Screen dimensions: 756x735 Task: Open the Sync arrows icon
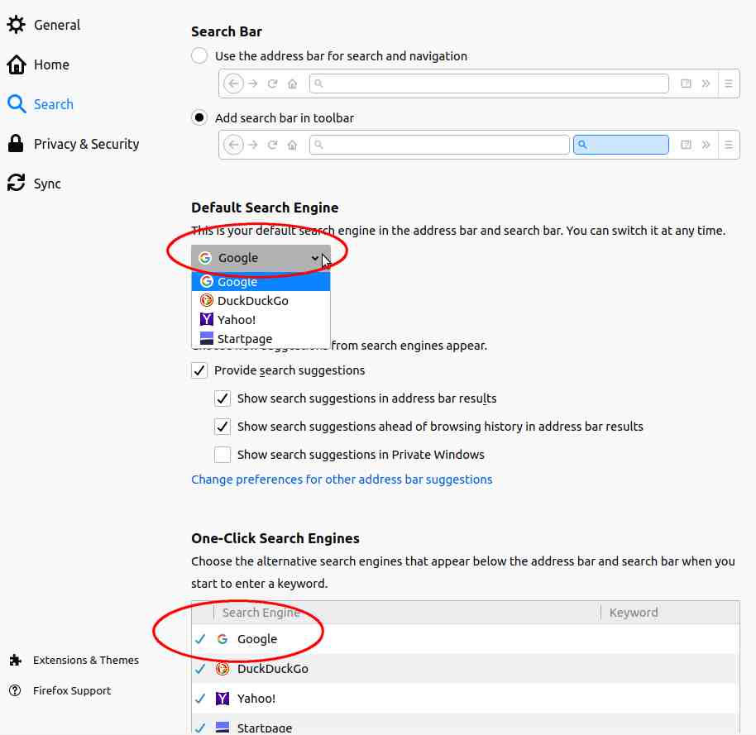coord(16,184)
